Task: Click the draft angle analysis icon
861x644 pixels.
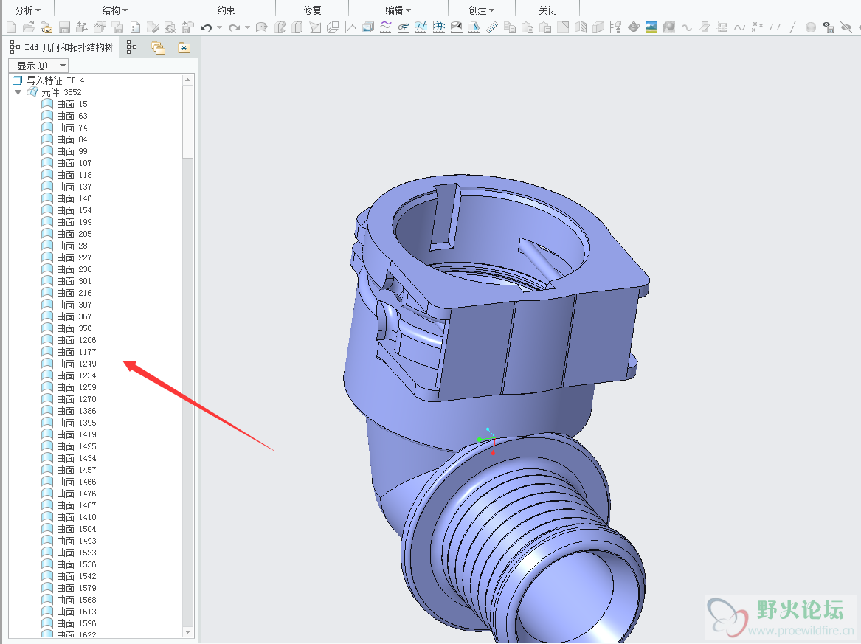Action: click(474, 27)
